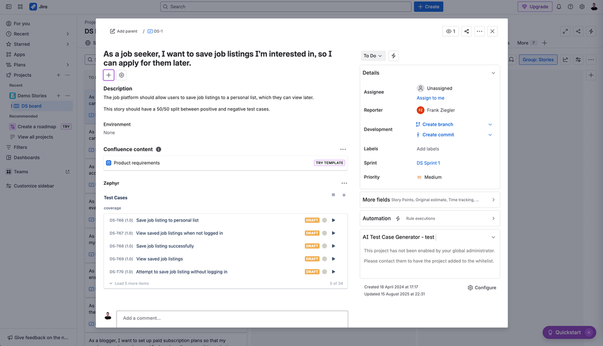
Task: Expand More fields section
Action: 430,200
